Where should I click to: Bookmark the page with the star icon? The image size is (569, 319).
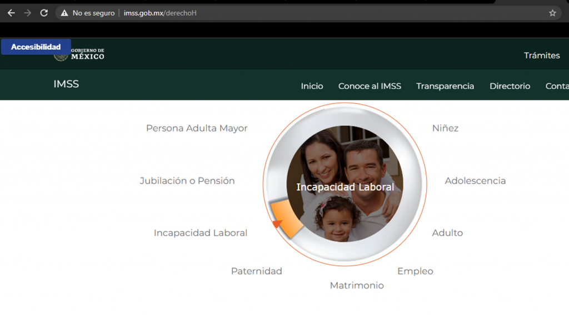coord(552,13)
